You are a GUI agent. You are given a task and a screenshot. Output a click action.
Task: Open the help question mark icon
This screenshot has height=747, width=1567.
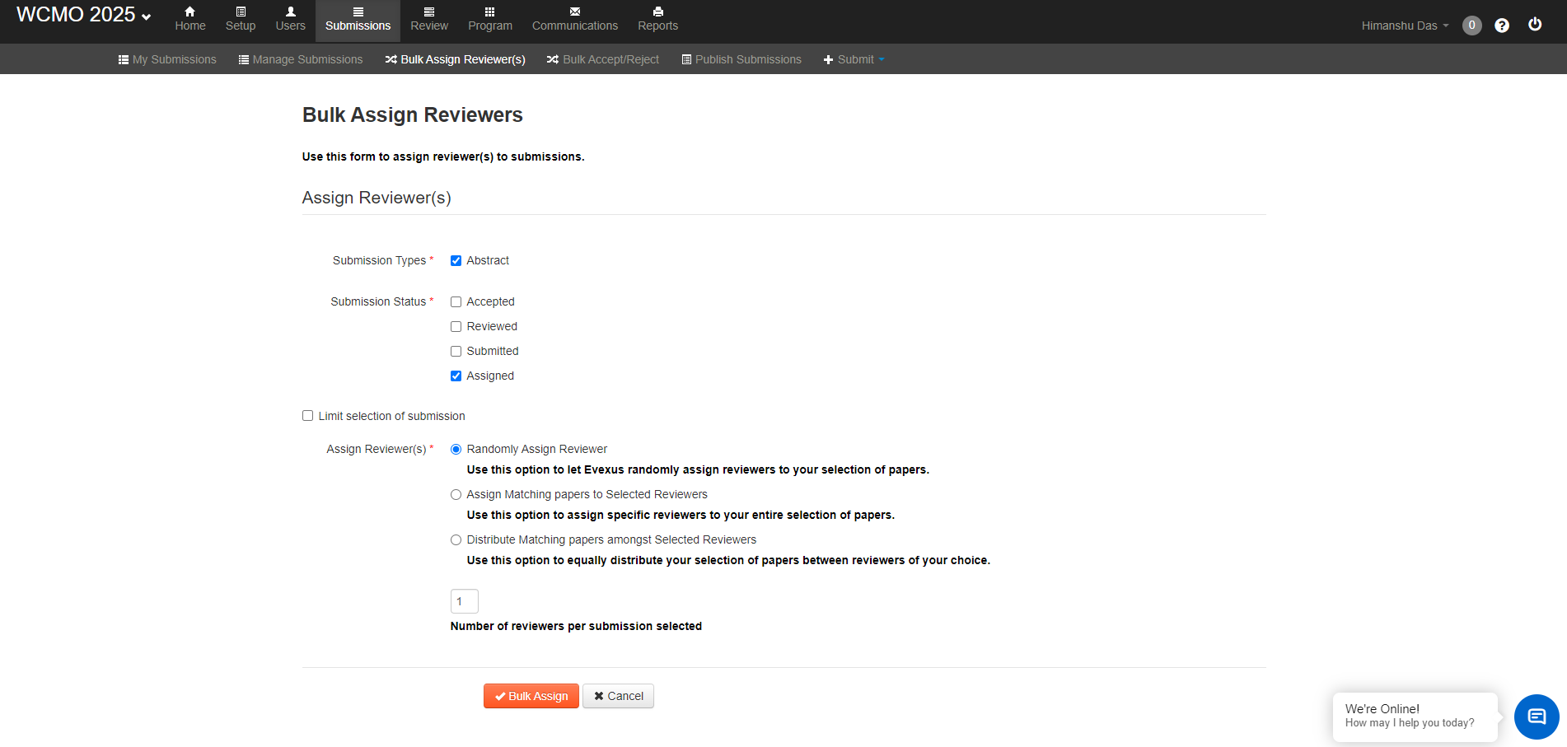(x=1502, y=26)
